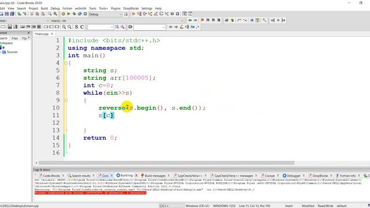The width and height of the screenshot is (370, 208).
Task: Click the Pause debugger icon
Action: point(172,14)
